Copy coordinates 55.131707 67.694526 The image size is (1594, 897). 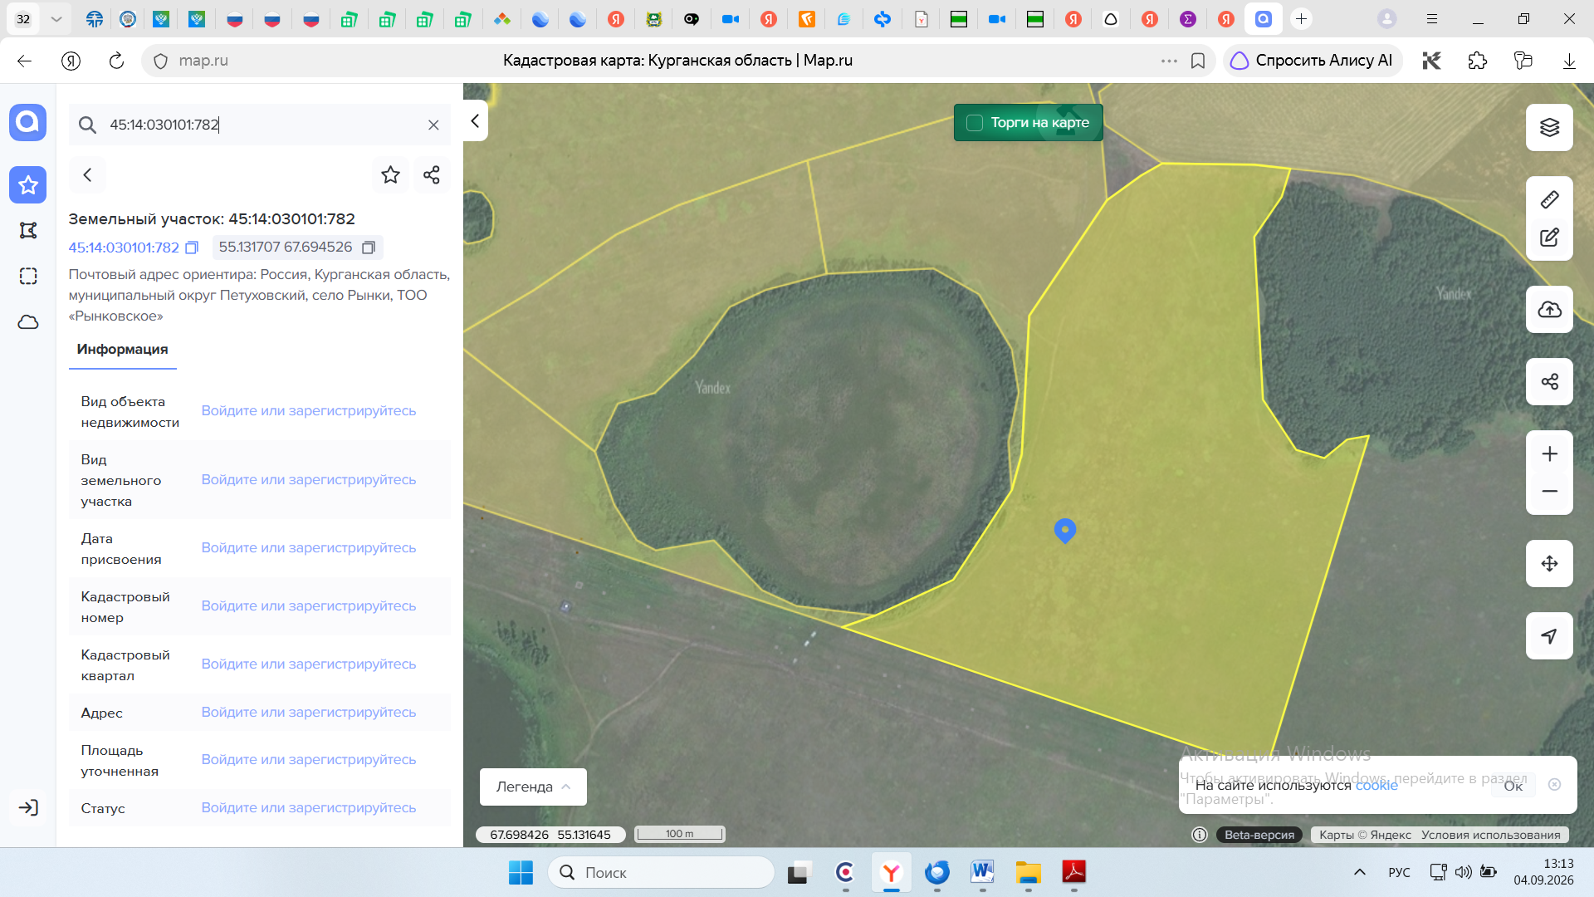[369, 248]
